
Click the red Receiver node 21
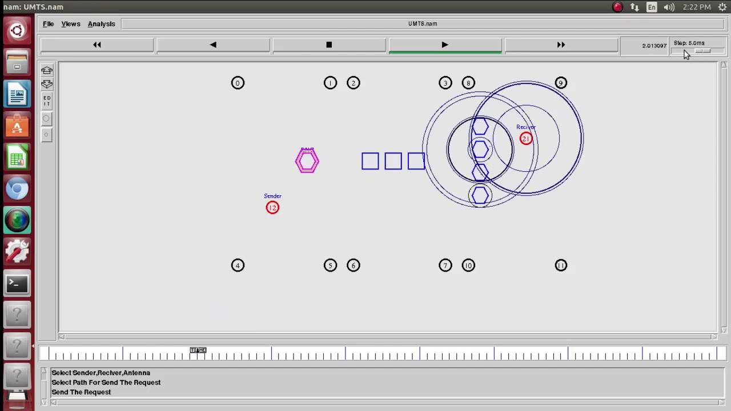click(526, 139)
